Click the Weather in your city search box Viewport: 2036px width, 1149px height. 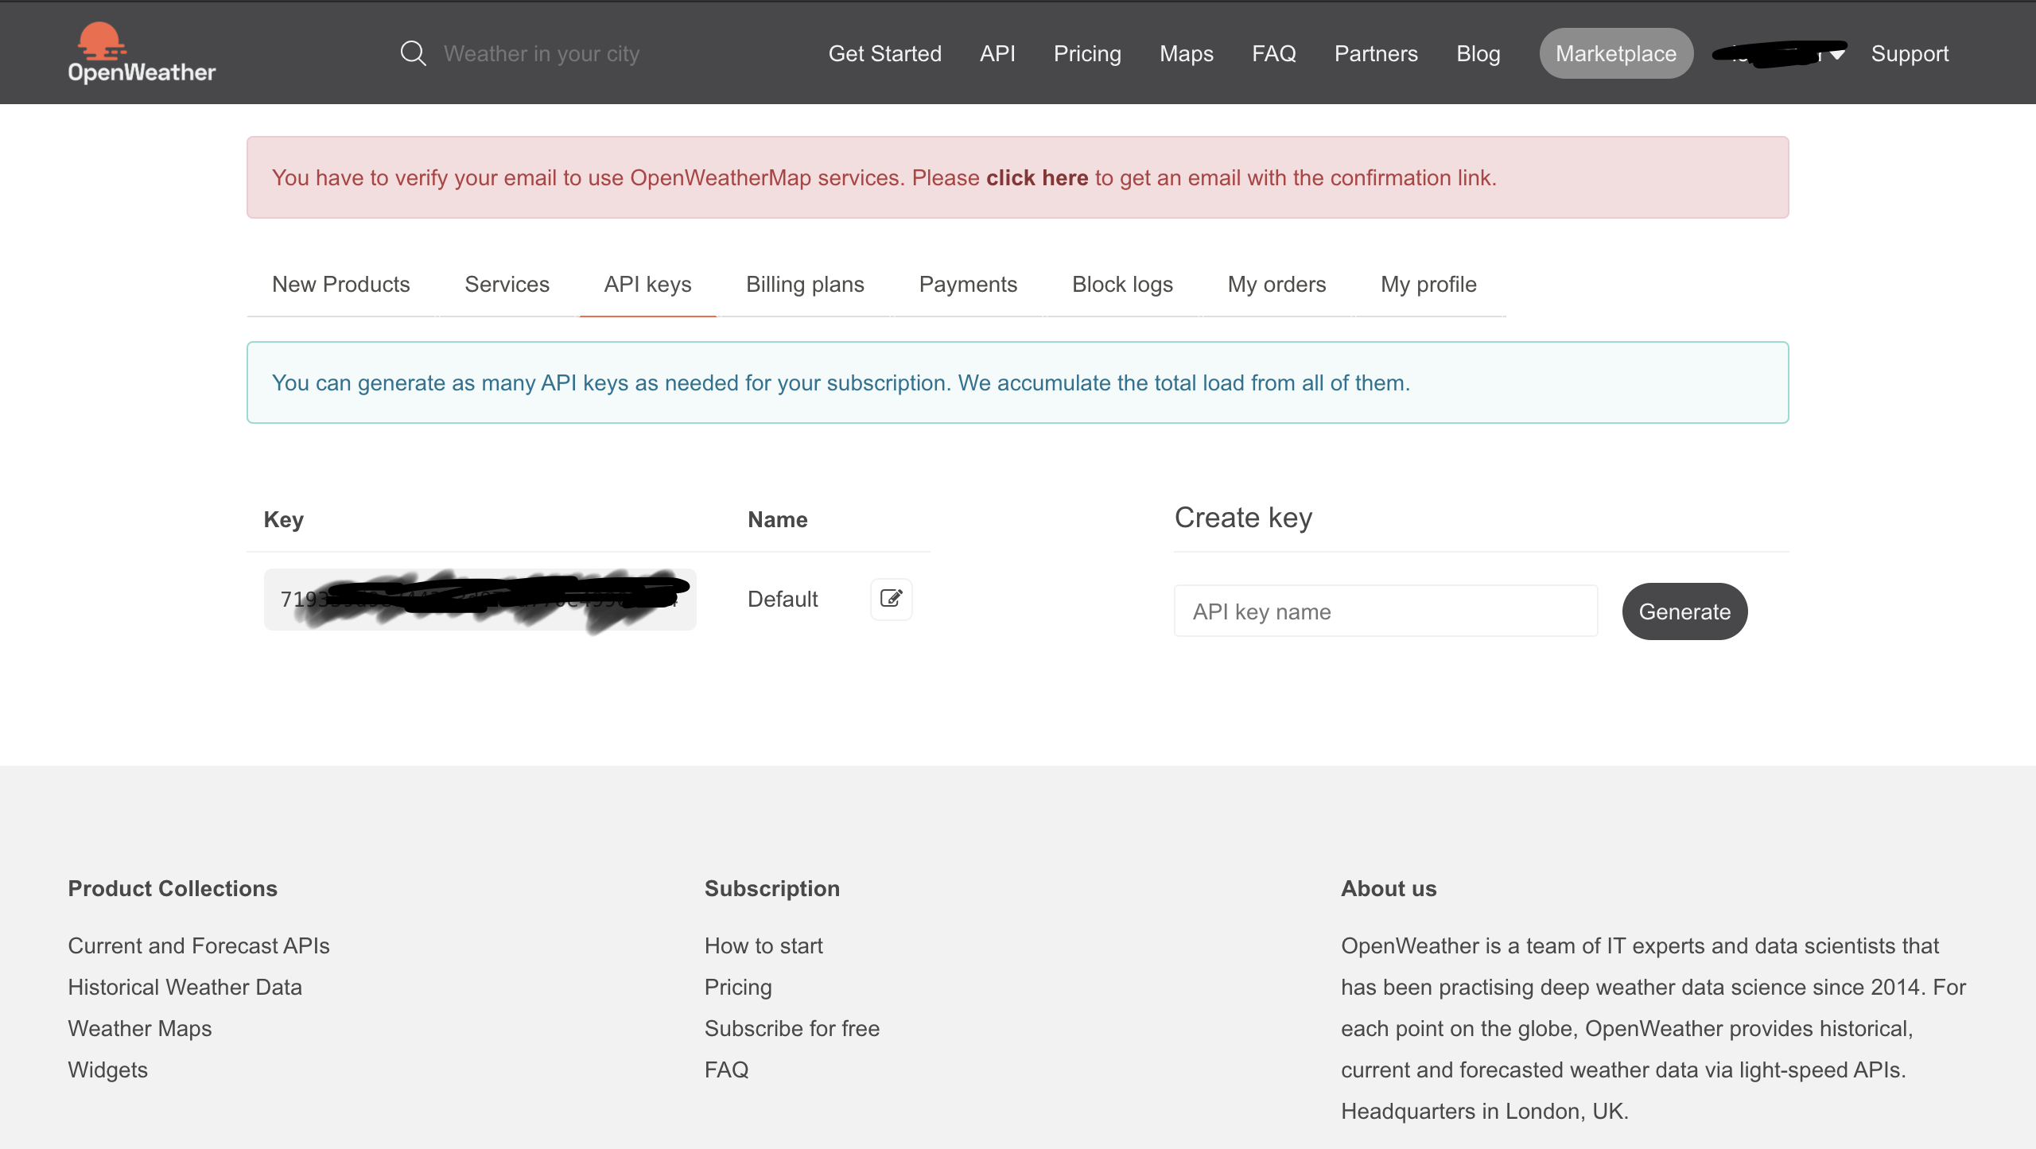point(541,53)
